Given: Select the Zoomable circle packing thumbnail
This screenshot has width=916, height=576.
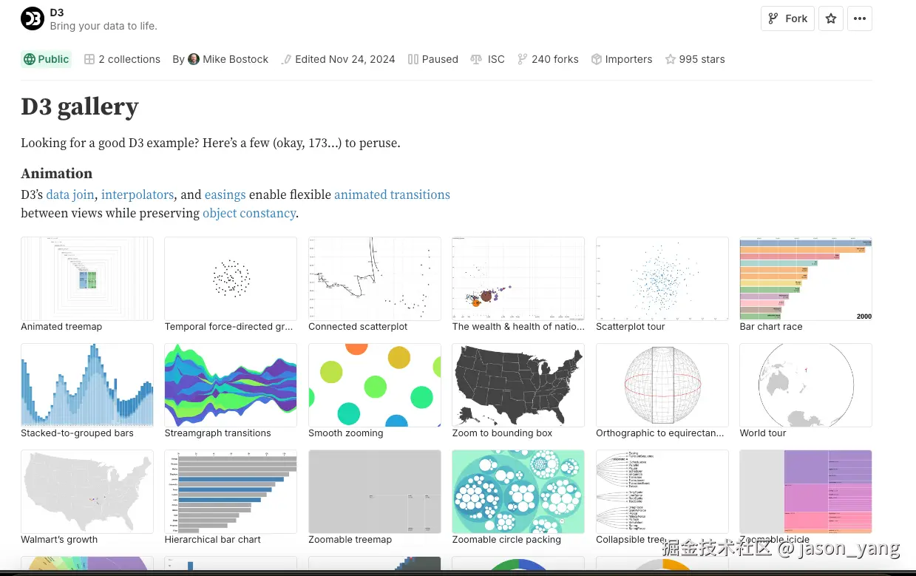Looking at the screenshot, I should coord(518,492).
